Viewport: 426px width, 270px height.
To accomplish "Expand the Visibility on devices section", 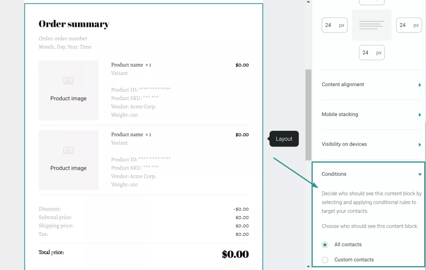I will [x=420, y=144].
